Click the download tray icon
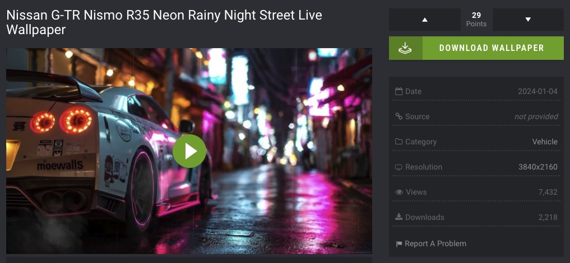The width and height of the screenshot is (570, 263). [x=405, y=48]
